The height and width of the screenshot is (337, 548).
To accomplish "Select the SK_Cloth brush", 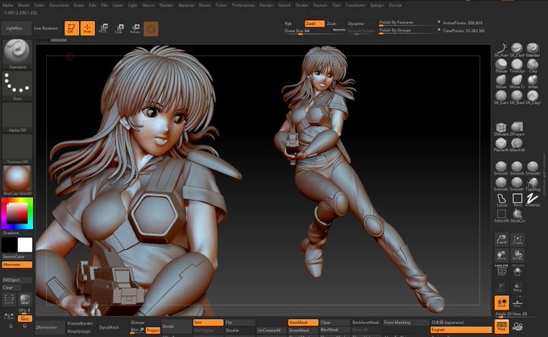I will pos(517,50).
